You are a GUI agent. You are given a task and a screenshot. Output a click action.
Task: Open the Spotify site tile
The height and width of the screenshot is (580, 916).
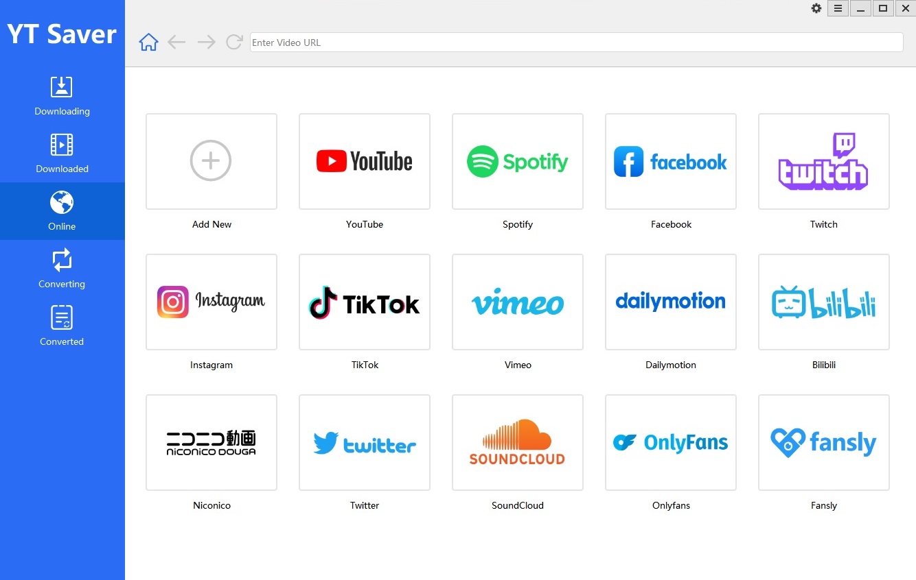pos(518,161)
